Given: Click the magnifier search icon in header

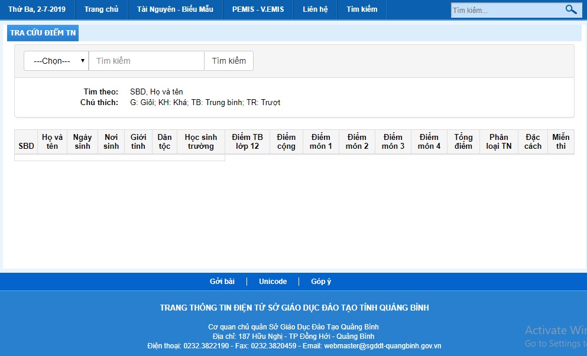Looking at the screenshot, I should tap(571, 9).
